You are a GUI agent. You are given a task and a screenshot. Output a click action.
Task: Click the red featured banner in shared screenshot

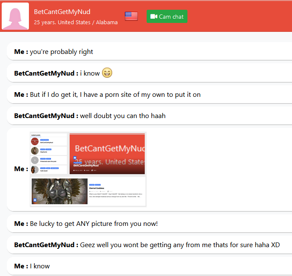point(107,154)
